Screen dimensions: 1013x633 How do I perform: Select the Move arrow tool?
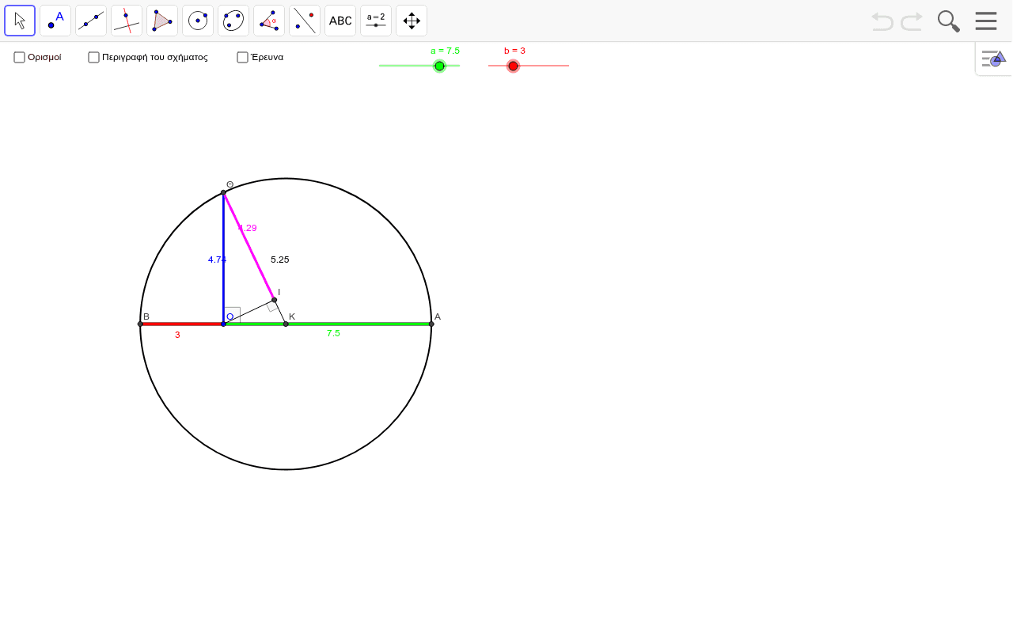(x=20, y=21)
